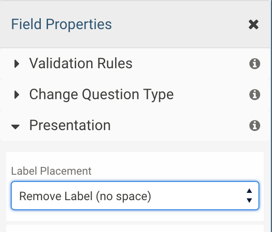Click the Field Properties title
272x232 pixels.
tap(61, 24)
